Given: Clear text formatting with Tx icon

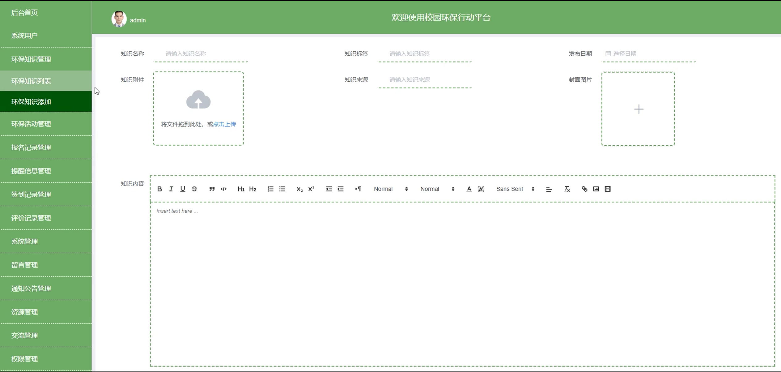Looking at the screenshot, I should click(567, 189).
